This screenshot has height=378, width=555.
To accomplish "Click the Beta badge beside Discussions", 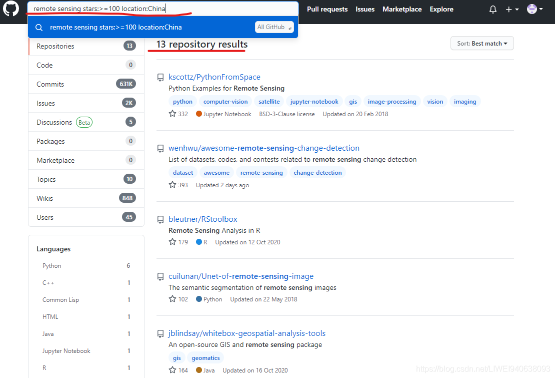I will point(84,122).
